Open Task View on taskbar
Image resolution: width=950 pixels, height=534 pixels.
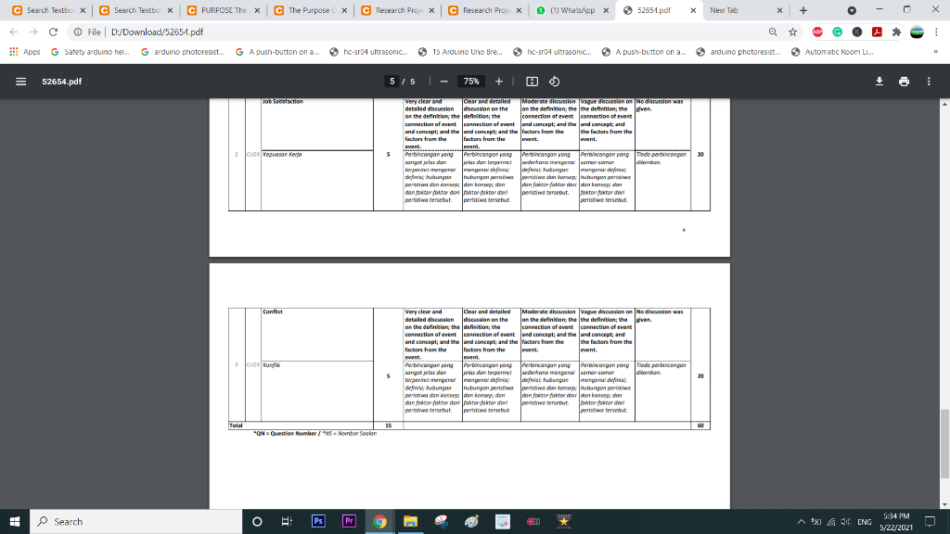click(x=287, y=521)
